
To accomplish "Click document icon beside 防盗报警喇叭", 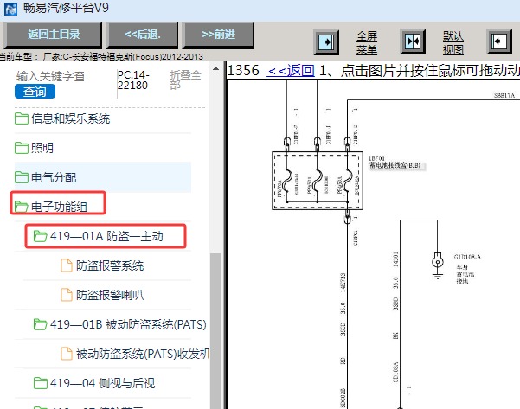I will (x=67, y=295).
